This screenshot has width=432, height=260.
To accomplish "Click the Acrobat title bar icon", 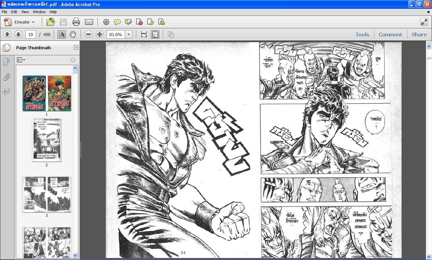I will click(4, 4).
